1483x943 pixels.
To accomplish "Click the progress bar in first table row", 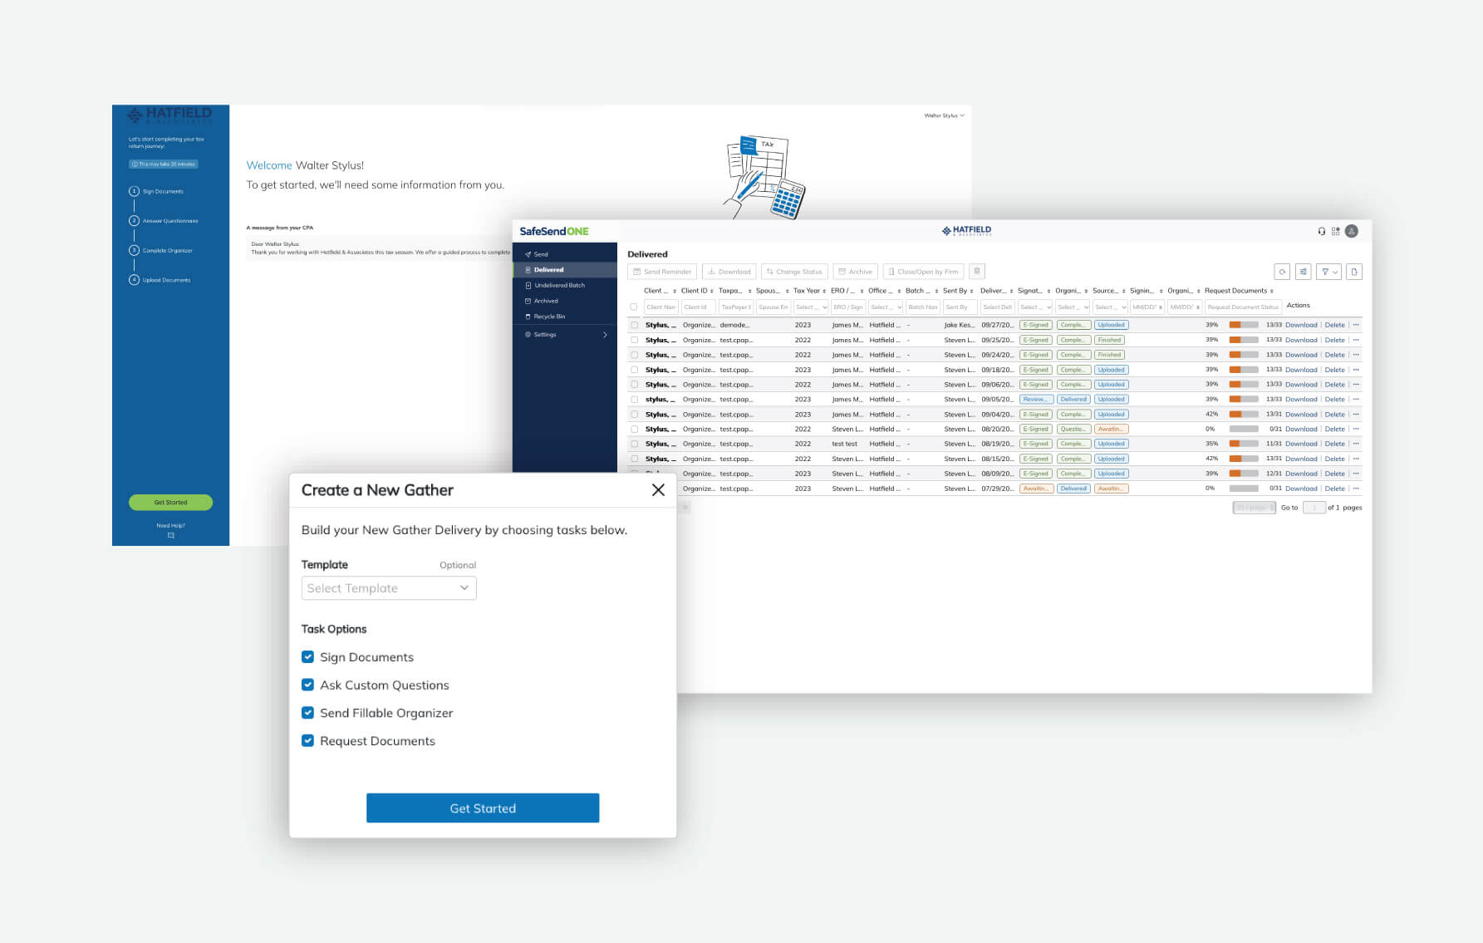I will 1243,325.
